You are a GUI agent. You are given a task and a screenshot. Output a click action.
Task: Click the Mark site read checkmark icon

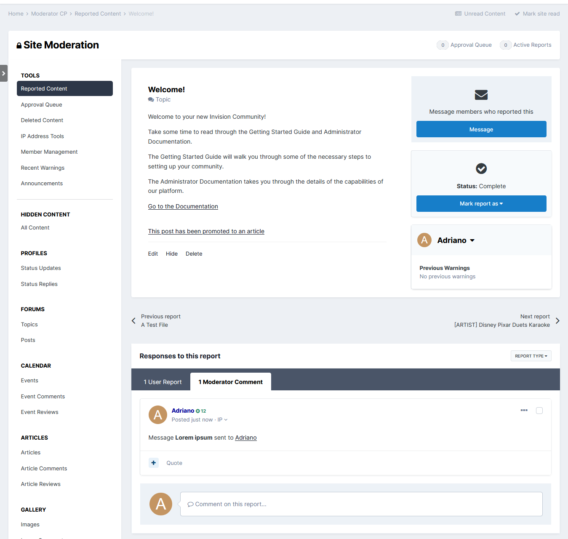[x=517, y=14]
